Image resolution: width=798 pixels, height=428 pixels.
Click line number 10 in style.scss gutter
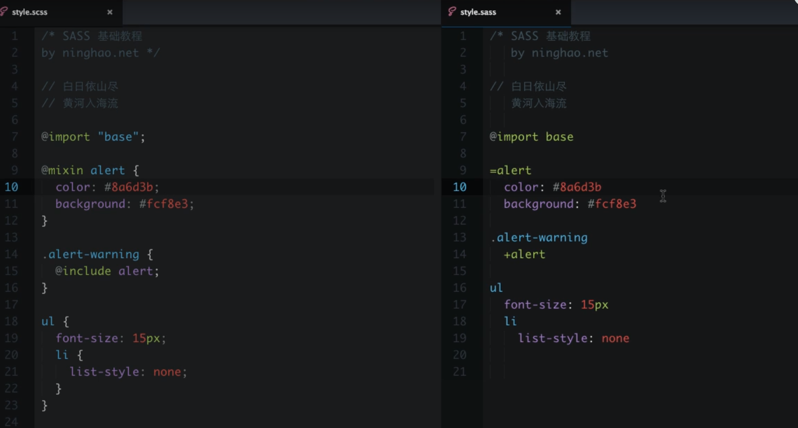tap(11, 187)
